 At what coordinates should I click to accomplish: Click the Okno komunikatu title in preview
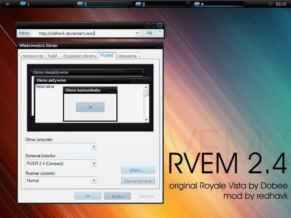[83, 90]
